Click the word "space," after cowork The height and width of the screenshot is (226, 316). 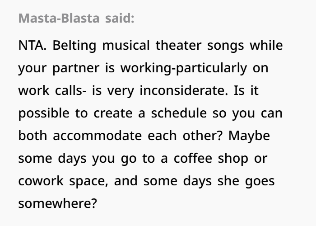(89, 181)
